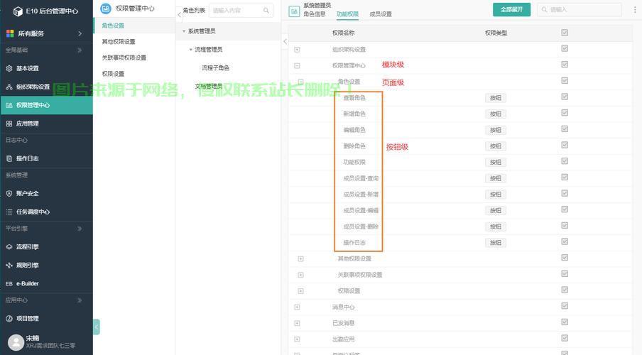
Task: Click the 系统管理员 role header icon
Action: [x=294, y=11]
